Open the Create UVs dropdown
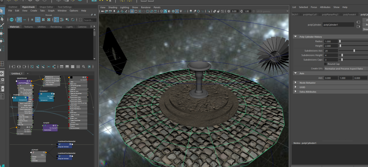368x167 pixels. (x=346, y=68)
